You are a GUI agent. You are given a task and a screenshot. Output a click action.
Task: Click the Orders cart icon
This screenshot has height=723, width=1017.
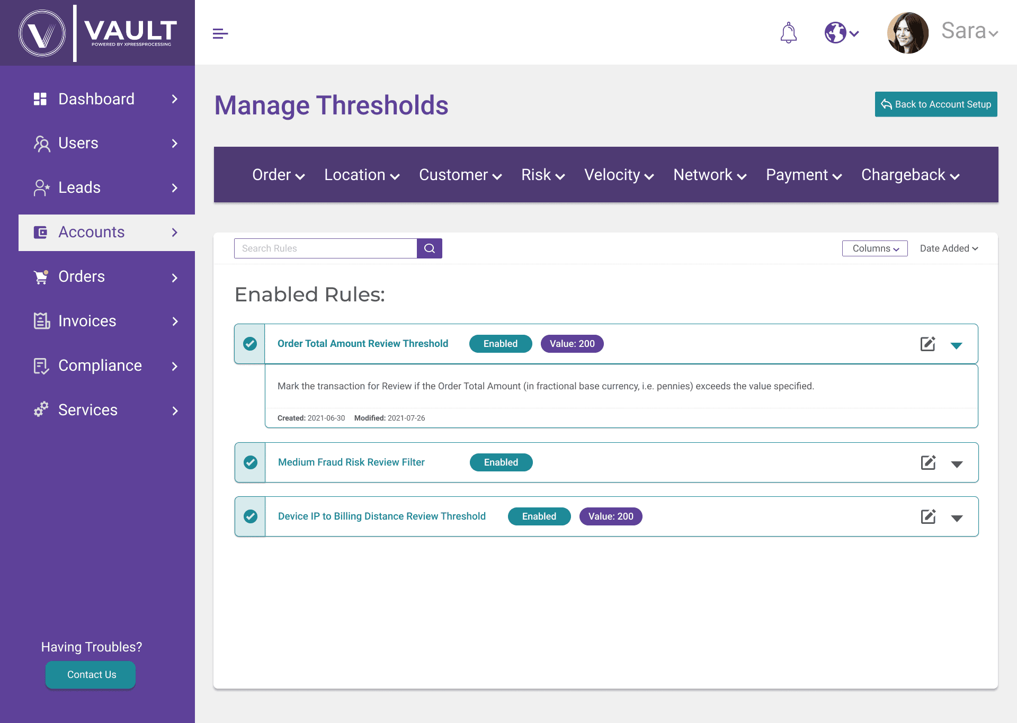[41, 277]
